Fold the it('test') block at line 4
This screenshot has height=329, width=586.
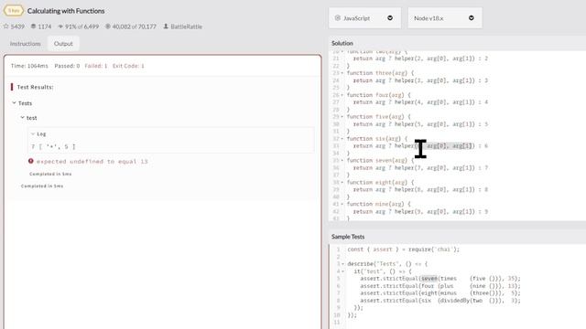(x=342, y=271)
